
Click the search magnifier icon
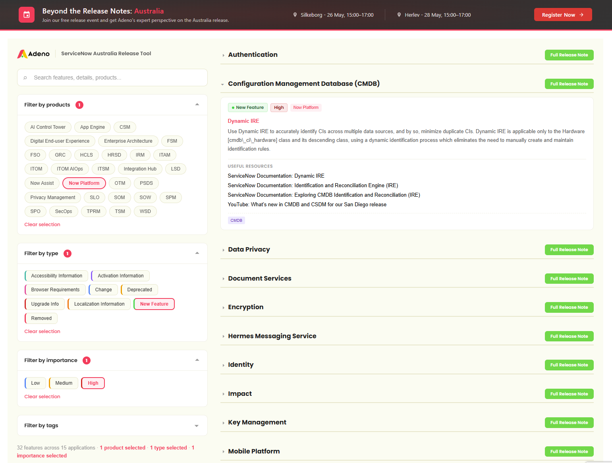[x=25, y=77]
